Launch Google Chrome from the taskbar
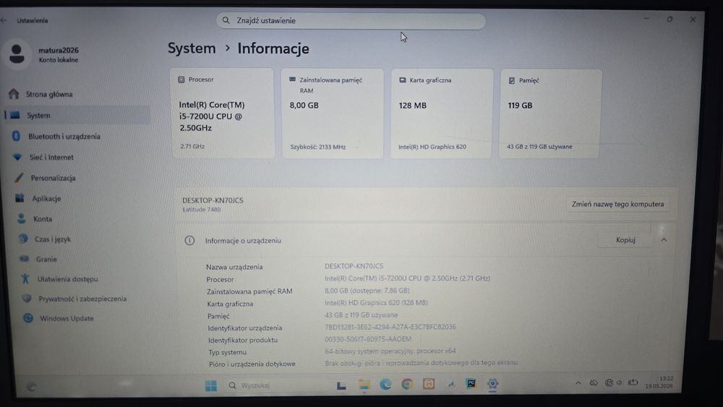 pyautogui.click(x=406, y=385)
